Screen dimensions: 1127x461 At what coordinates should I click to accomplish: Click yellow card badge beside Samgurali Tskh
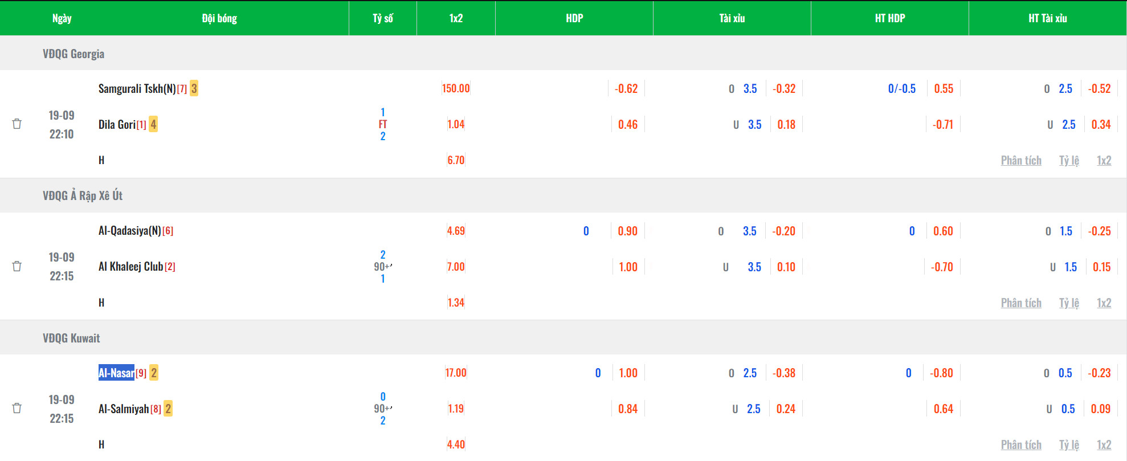pyautogui.click(x=194, y=88)
